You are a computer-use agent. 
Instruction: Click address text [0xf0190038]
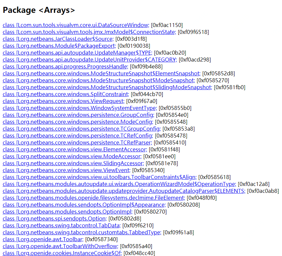(x=134, y=46)
